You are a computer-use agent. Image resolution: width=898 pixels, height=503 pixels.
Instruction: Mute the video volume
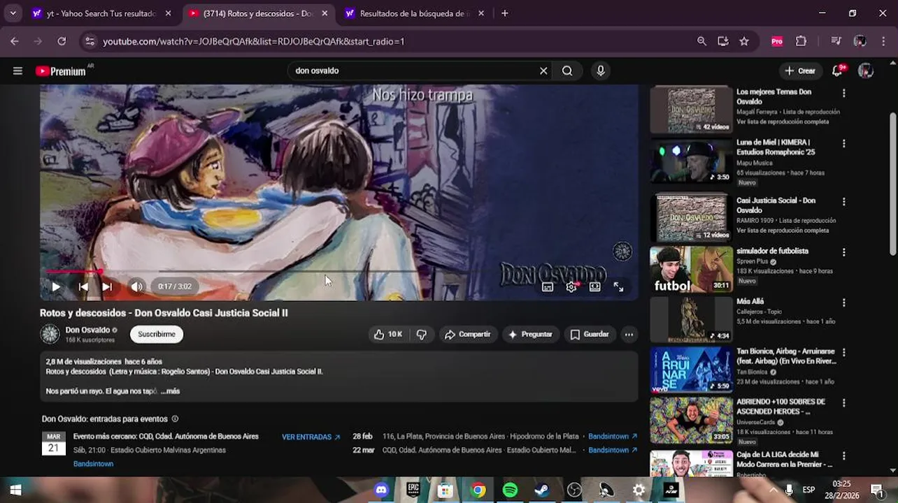(136, 286)
